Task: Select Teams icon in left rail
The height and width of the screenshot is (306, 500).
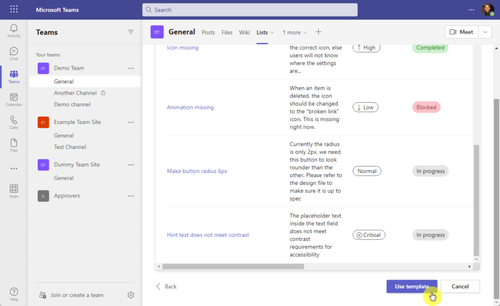Action: pyautogui.click(x=14, y=77)
